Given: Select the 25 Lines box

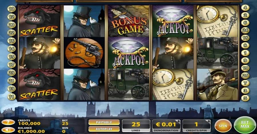Looking at the screenshot, I should [136, 126].
